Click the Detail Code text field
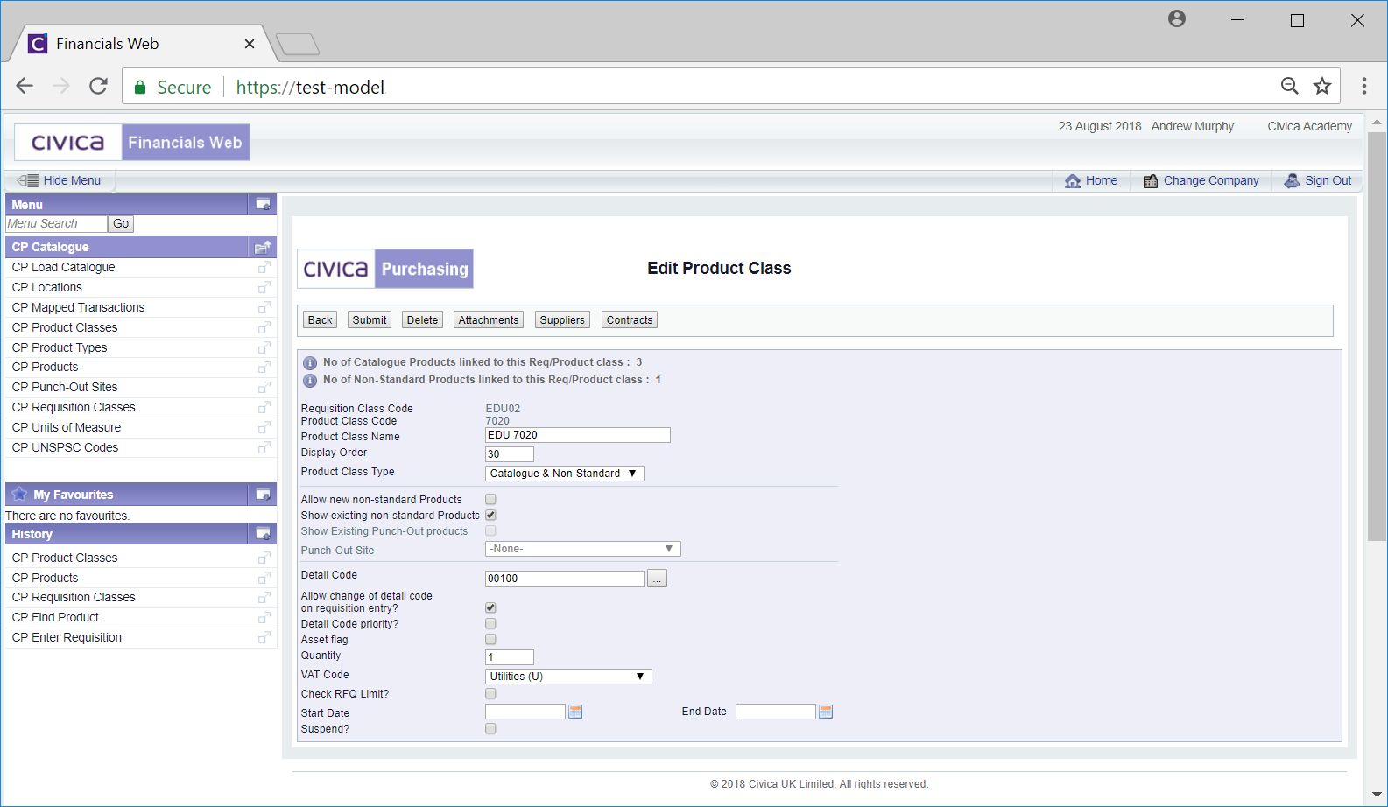Viewport: 1388px width, 807px height. [565, 579]
